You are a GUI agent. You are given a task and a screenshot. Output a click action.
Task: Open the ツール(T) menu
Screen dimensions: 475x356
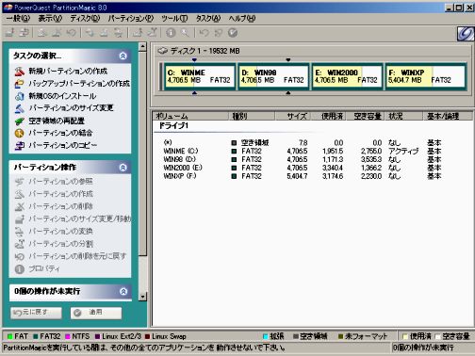click(174, 18)
